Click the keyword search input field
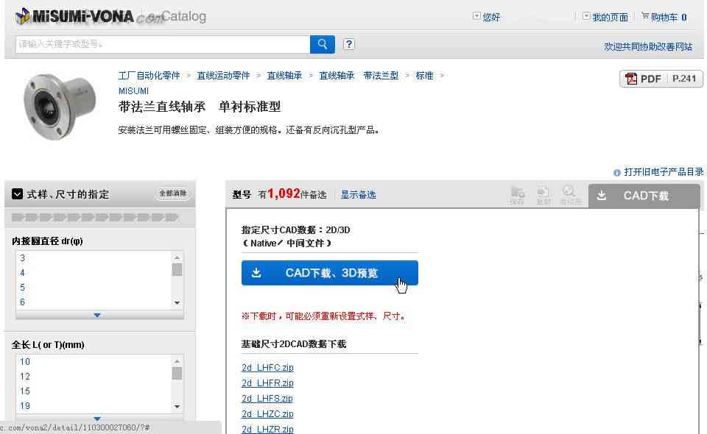 (163, 44)
